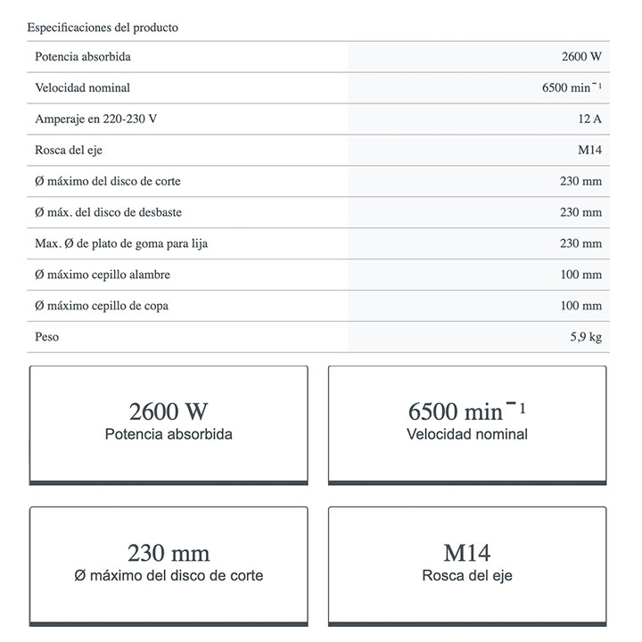
Task: Open the 2600 W Potencia absorbida card
Action: (x=169, y=424)
